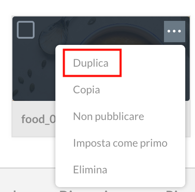Choose Duplica from the context menu

tap(91, 63)
